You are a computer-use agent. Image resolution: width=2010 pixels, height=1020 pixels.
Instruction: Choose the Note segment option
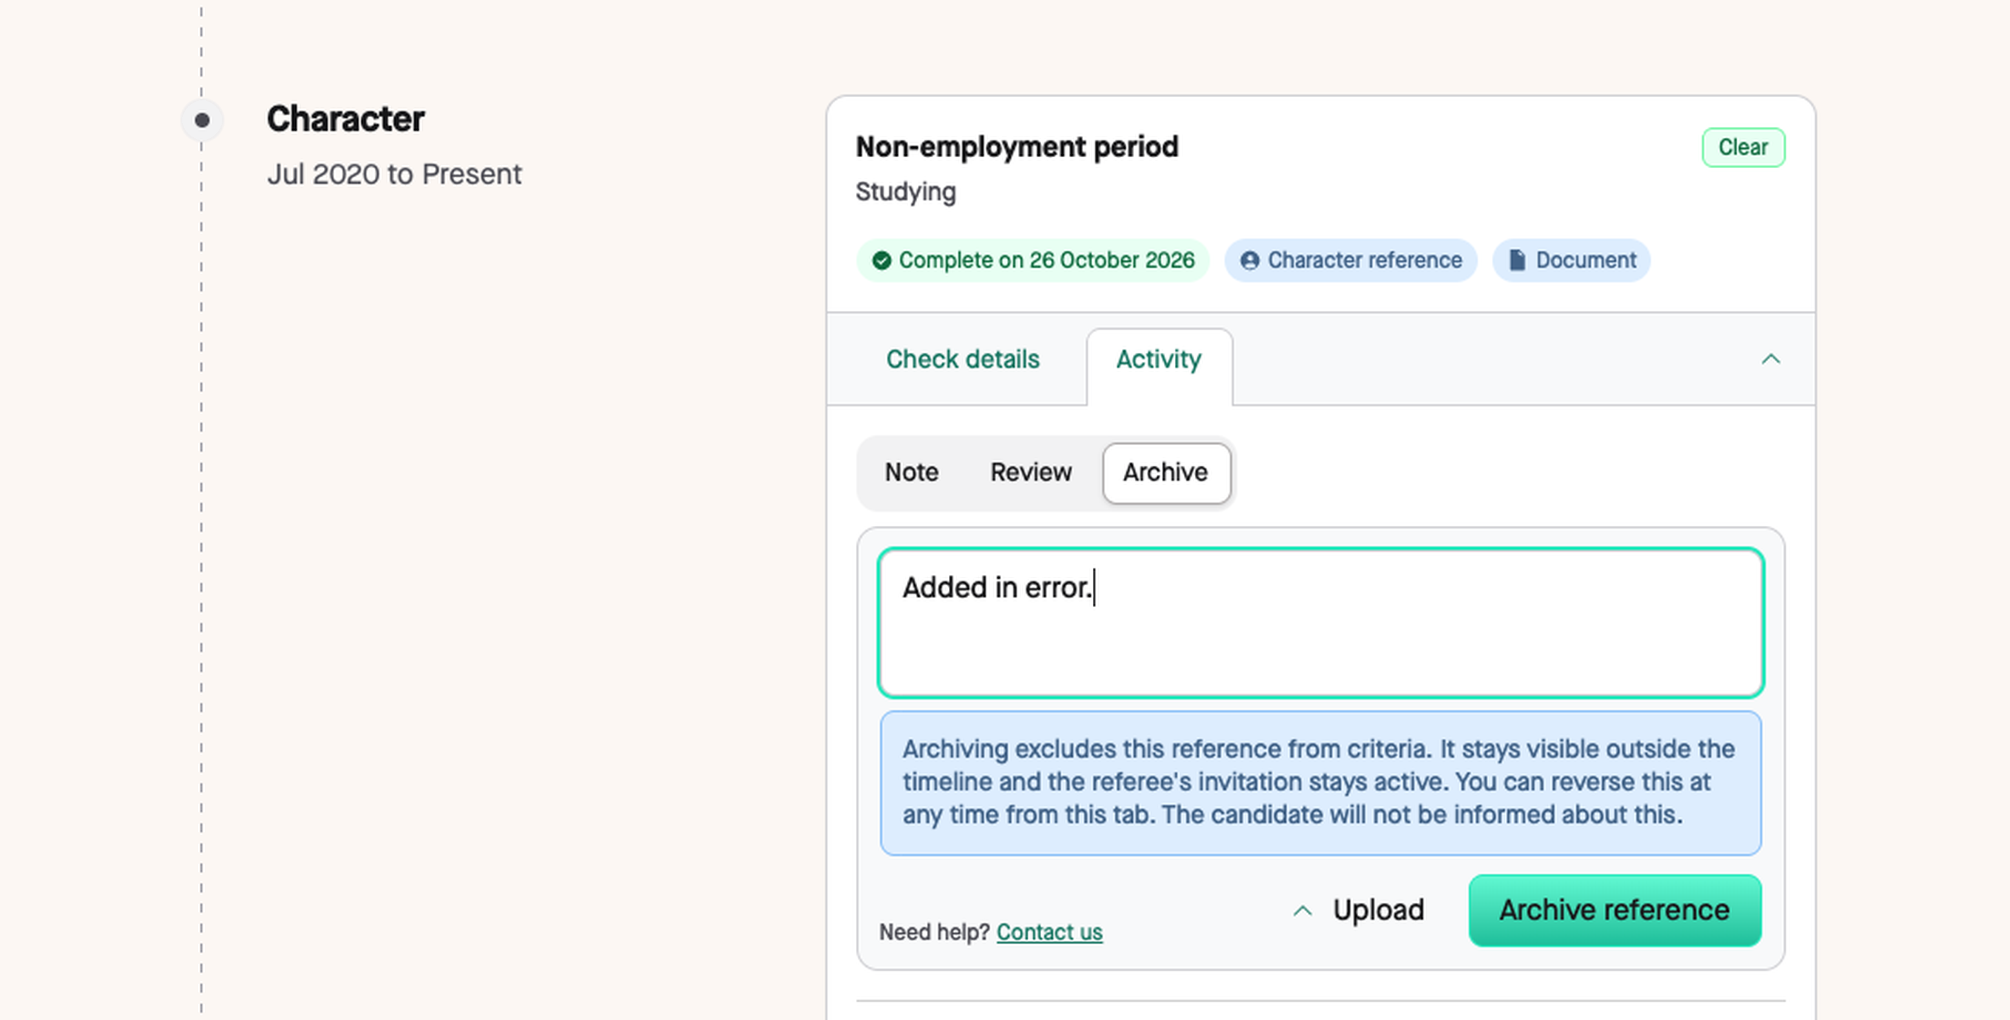(911, 472)
